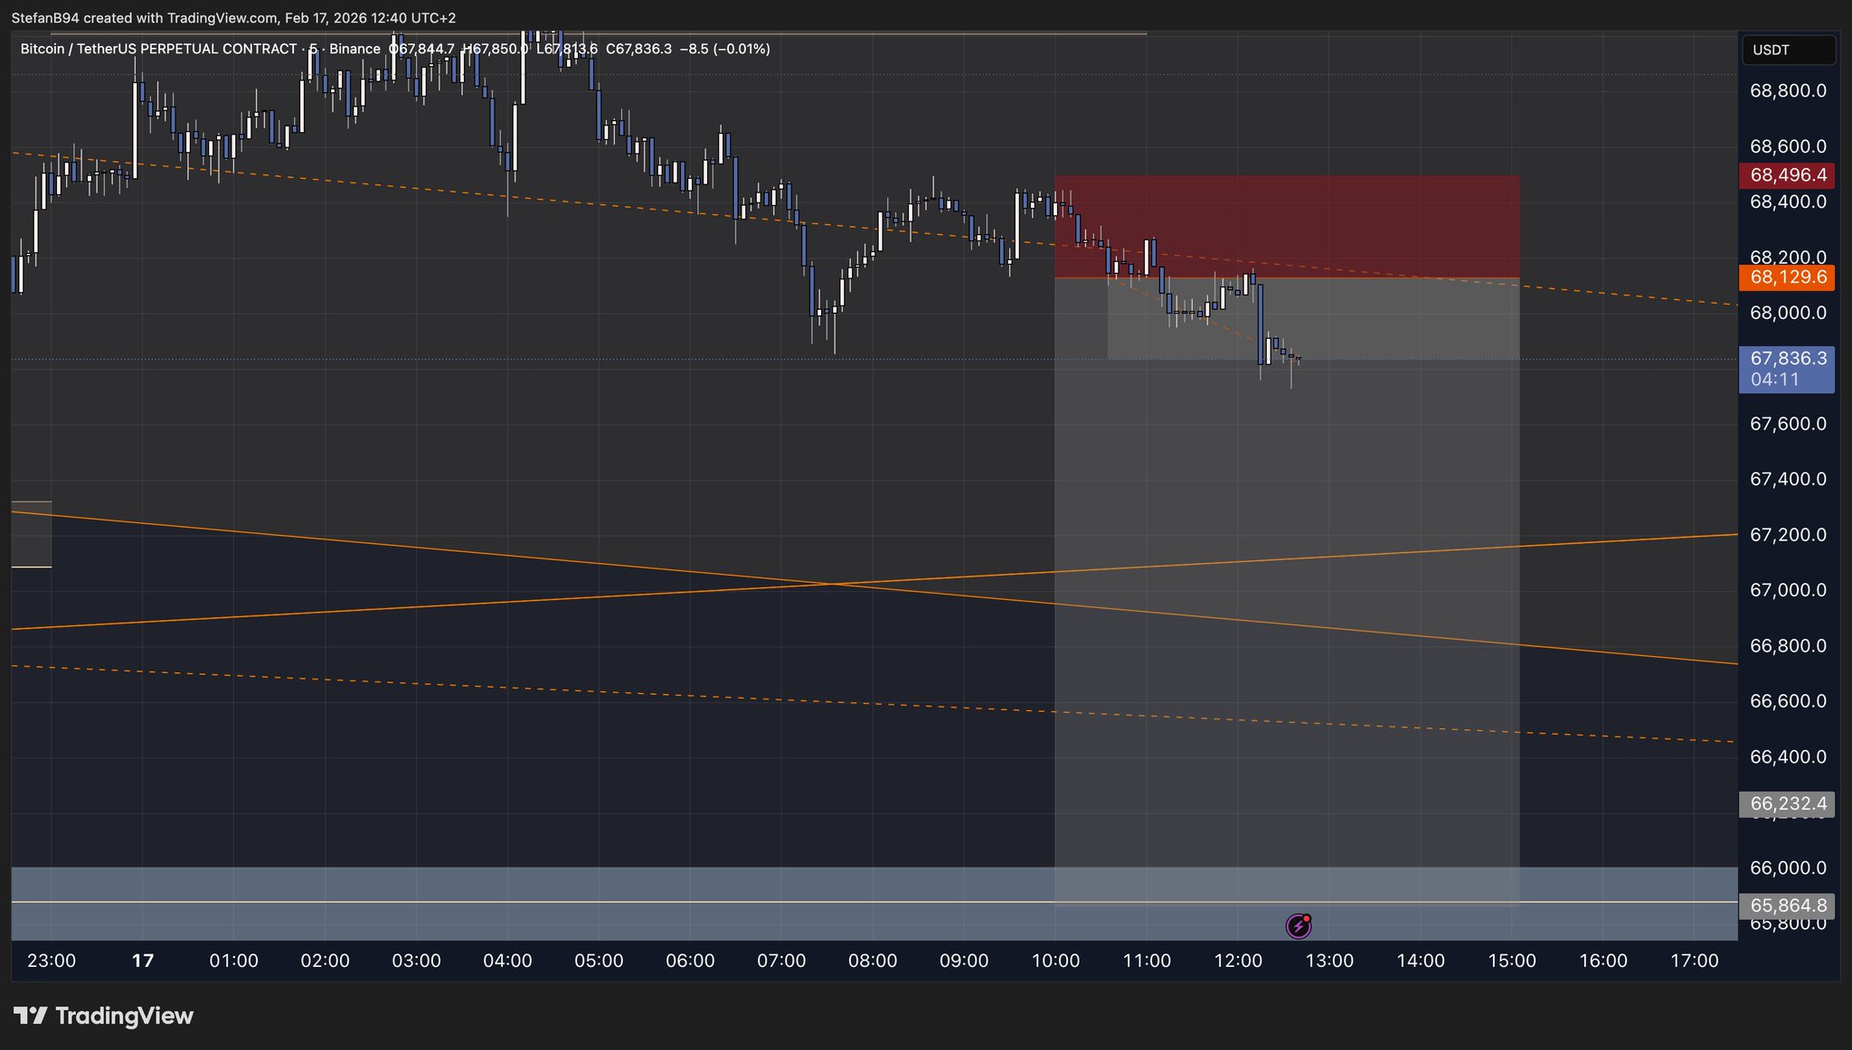
Task: Click the purple lightning event icon
Action: coord(1299,926)
